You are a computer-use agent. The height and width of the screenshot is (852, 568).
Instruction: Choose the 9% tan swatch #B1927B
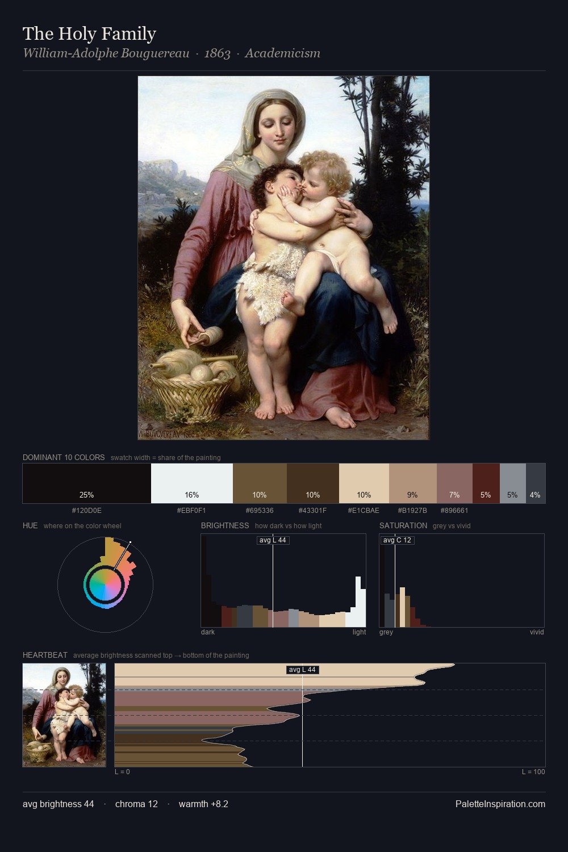(413, 483)
